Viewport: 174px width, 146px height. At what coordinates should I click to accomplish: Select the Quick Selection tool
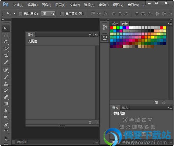[x=6, y=49]
